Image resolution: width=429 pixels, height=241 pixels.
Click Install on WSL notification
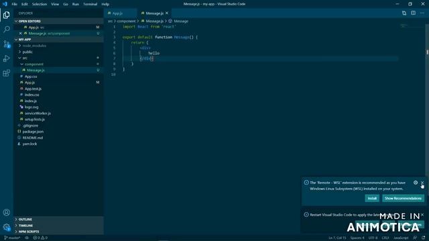372,198
